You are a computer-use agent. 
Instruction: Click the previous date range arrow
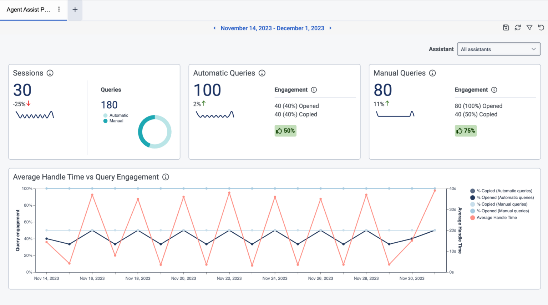tap(214, 28)
